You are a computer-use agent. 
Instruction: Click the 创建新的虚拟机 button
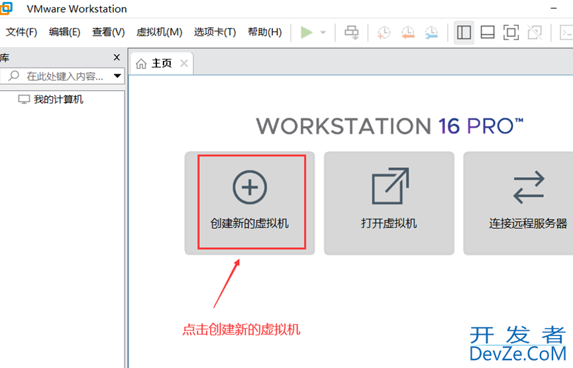(x=250, y=202)
